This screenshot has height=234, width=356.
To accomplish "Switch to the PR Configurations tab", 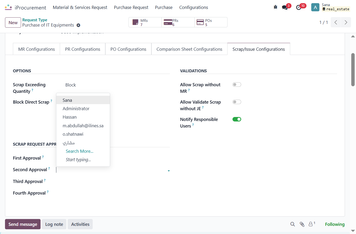I will click(83, 49).
